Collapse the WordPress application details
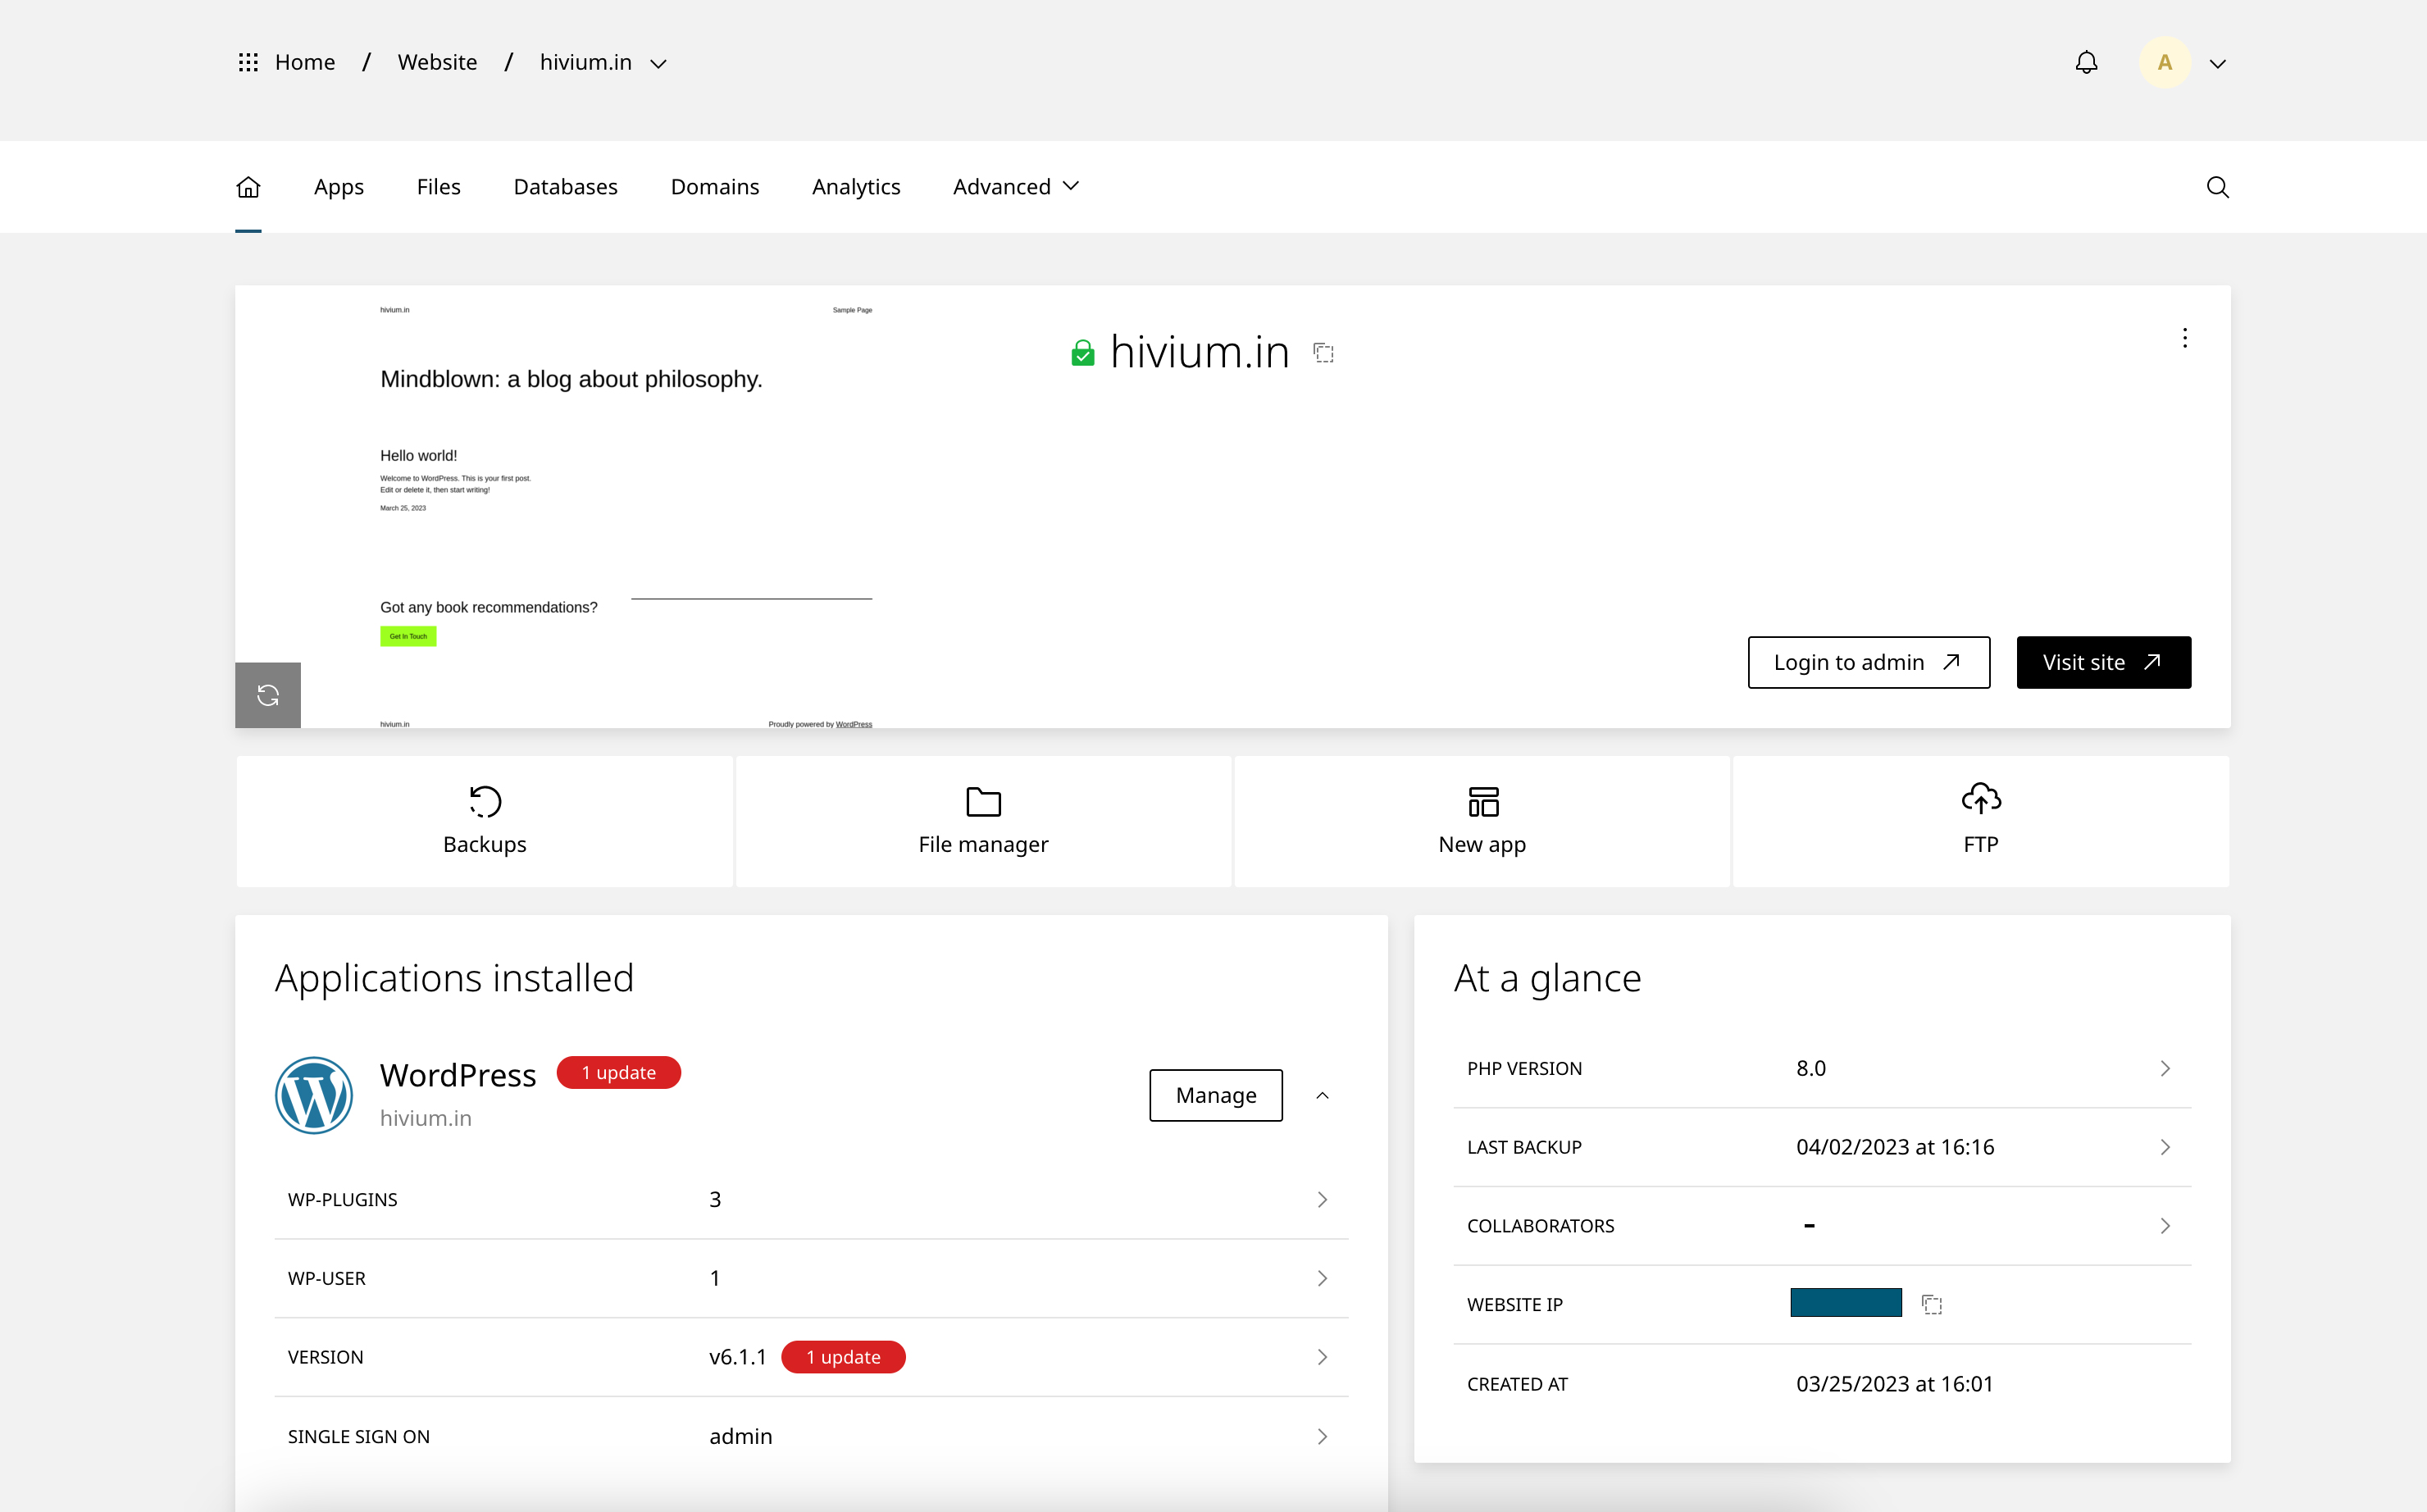 pos(1322,1095)
